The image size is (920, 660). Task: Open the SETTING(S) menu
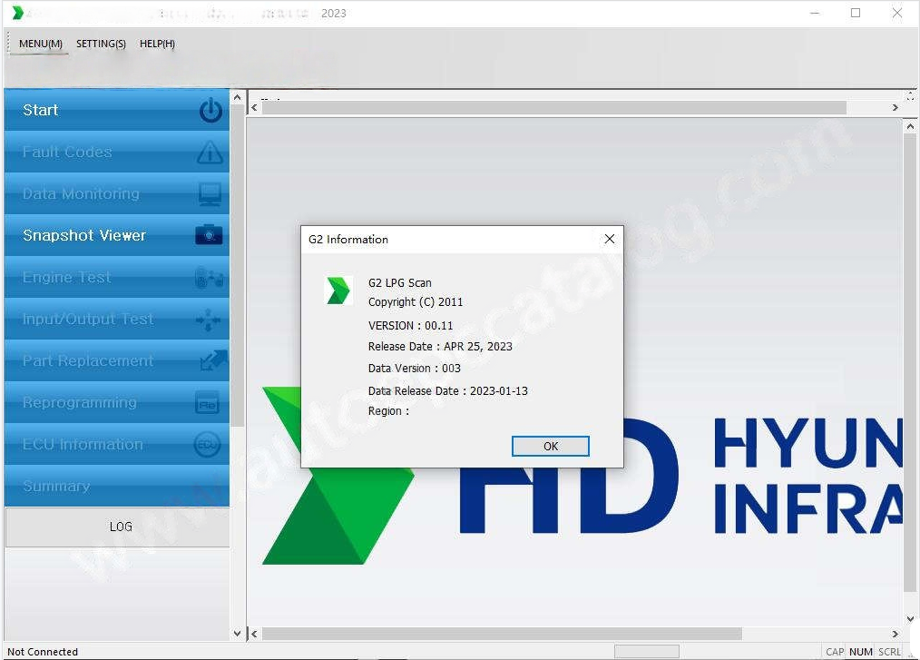(101, 44)
